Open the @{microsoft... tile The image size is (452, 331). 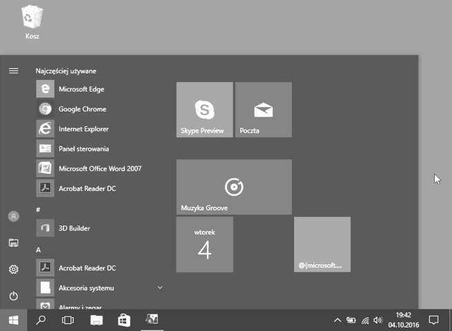pyautogui.click(x=322, y=244)
